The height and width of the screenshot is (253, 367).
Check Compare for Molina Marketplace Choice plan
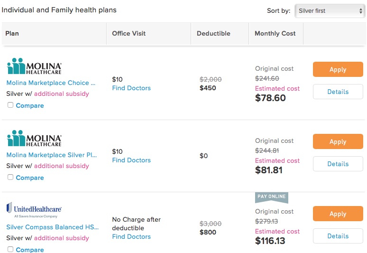point(10,105)
